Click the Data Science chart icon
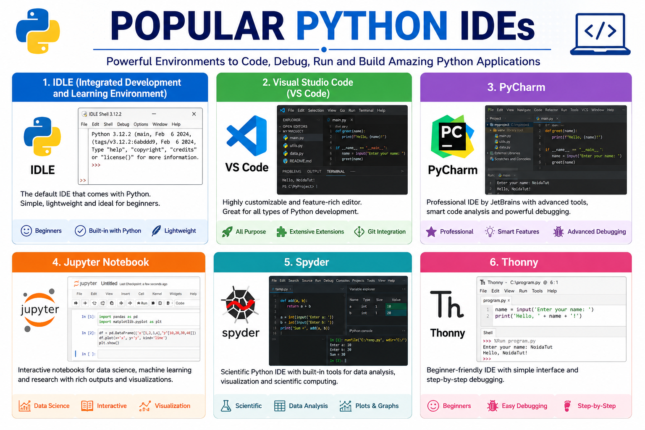 pyautogui.click(x=25, y=406)
